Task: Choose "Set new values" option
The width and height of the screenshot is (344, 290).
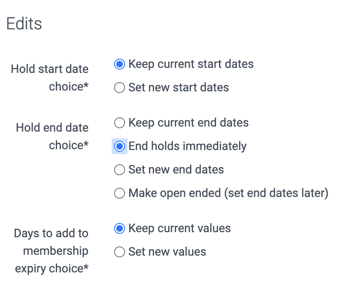Action: tap(119, 252)
